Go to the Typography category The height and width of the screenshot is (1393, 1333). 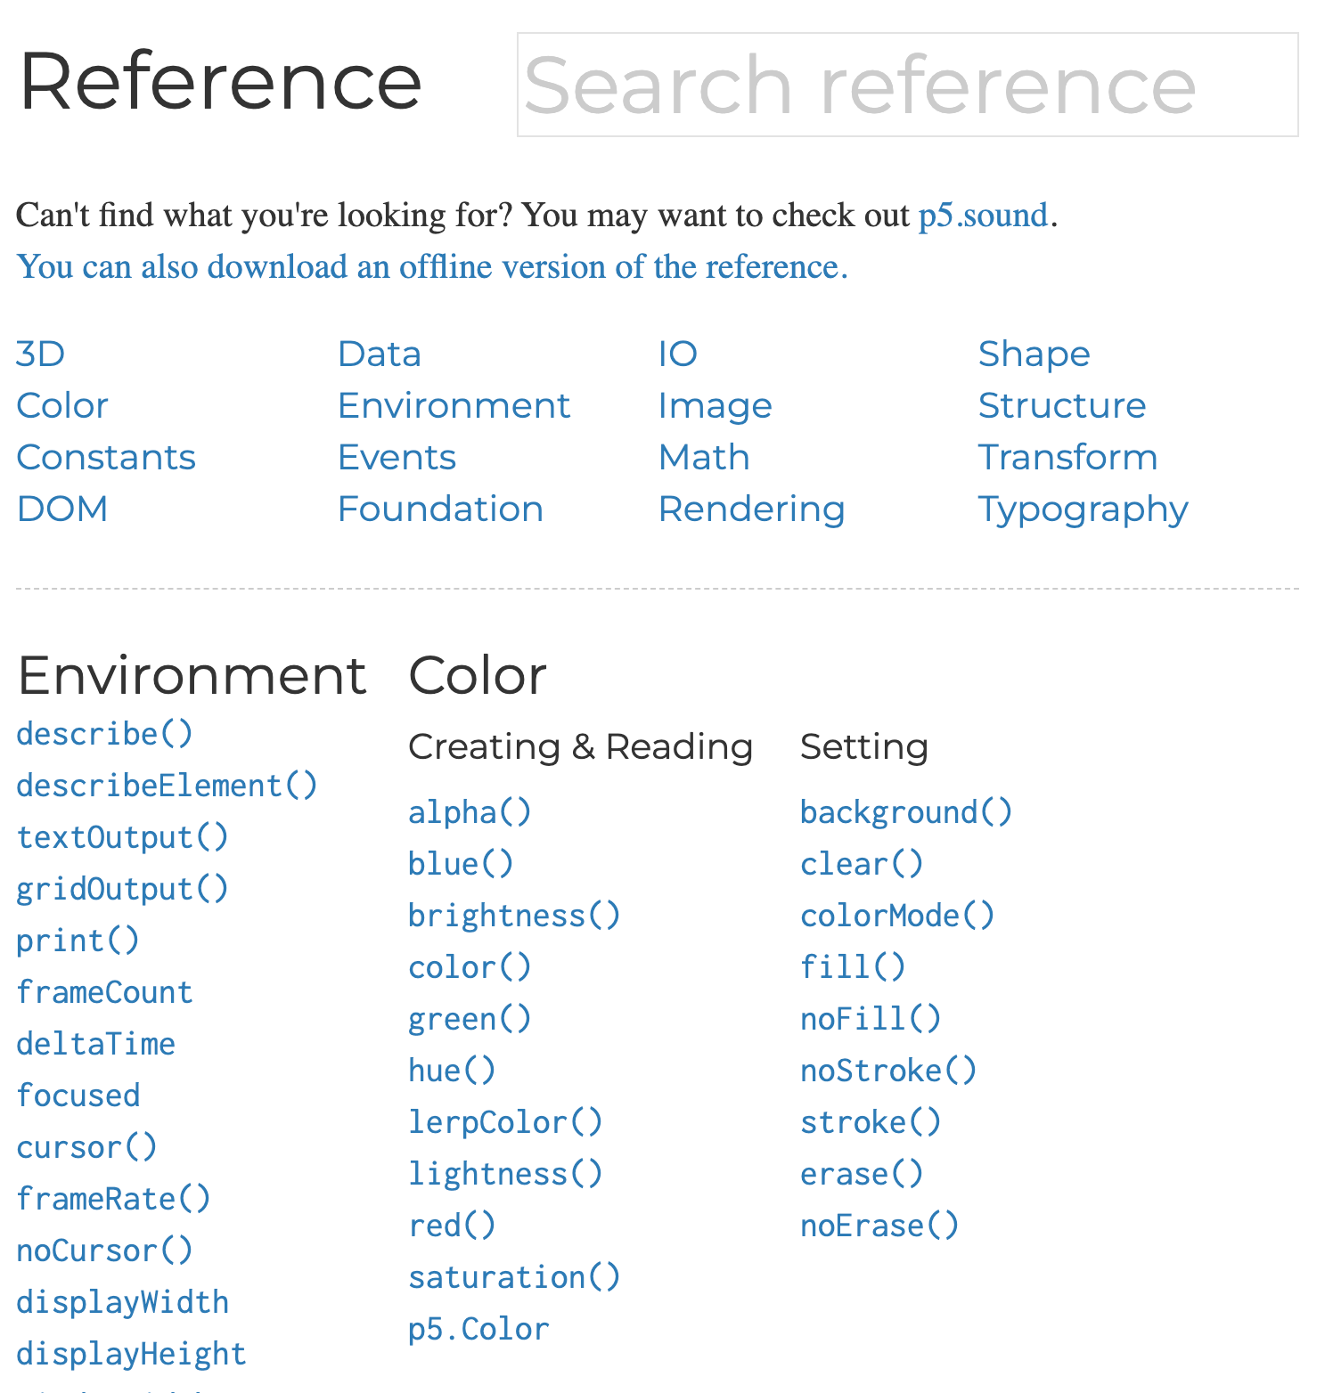(1083, 509)
